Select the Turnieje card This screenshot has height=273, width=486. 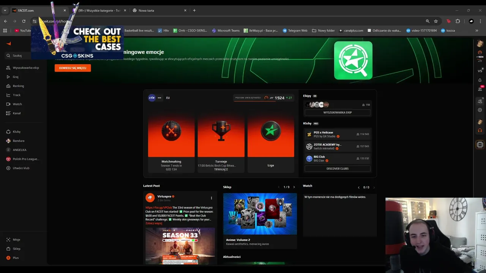221,141
